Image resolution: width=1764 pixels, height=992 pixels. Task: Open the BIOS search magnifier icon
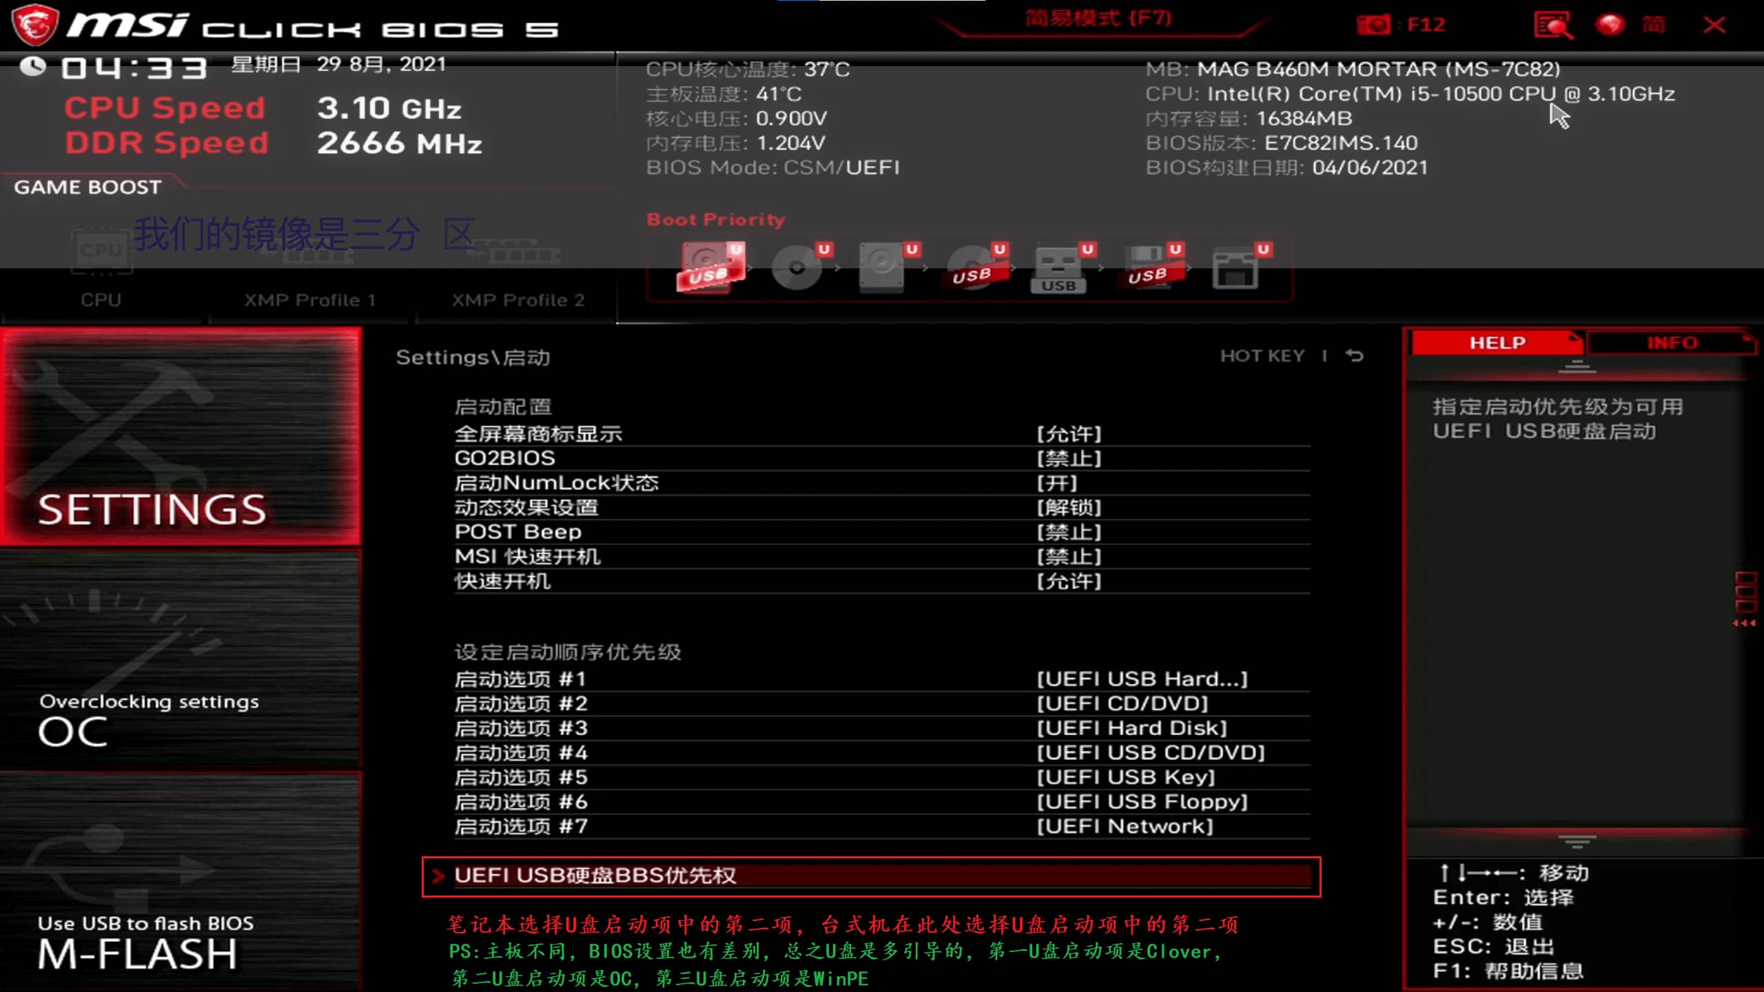pyautogui.click(x=1553, y=25)
